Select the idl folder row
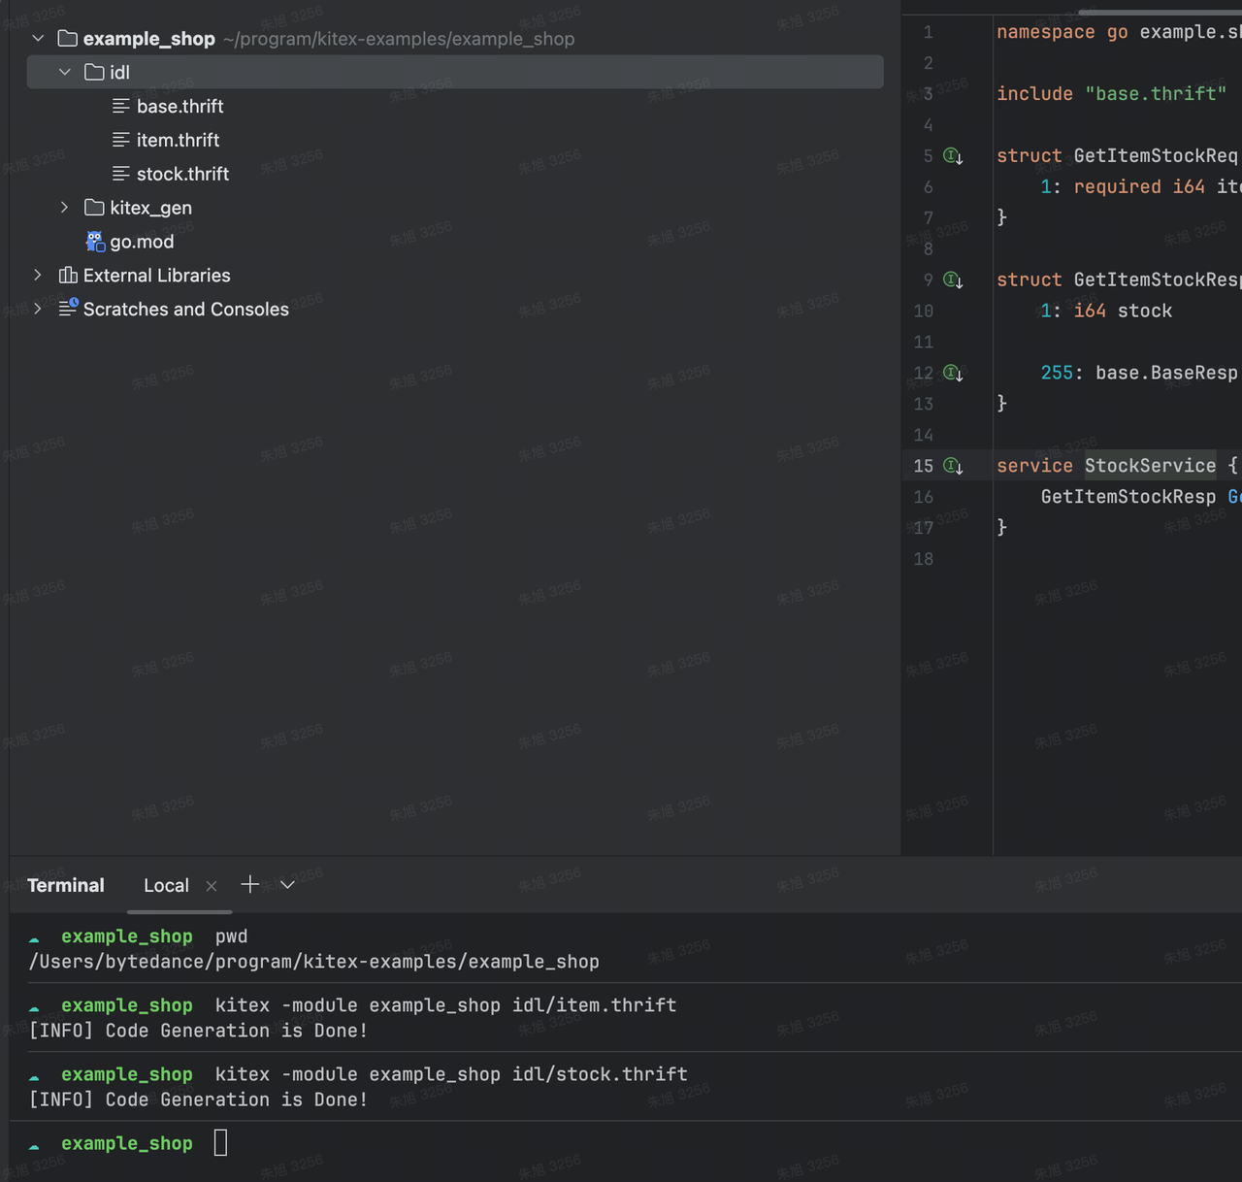Image resolution: width=1242 pixels, height=1182 pixels. tap(455, 72)
